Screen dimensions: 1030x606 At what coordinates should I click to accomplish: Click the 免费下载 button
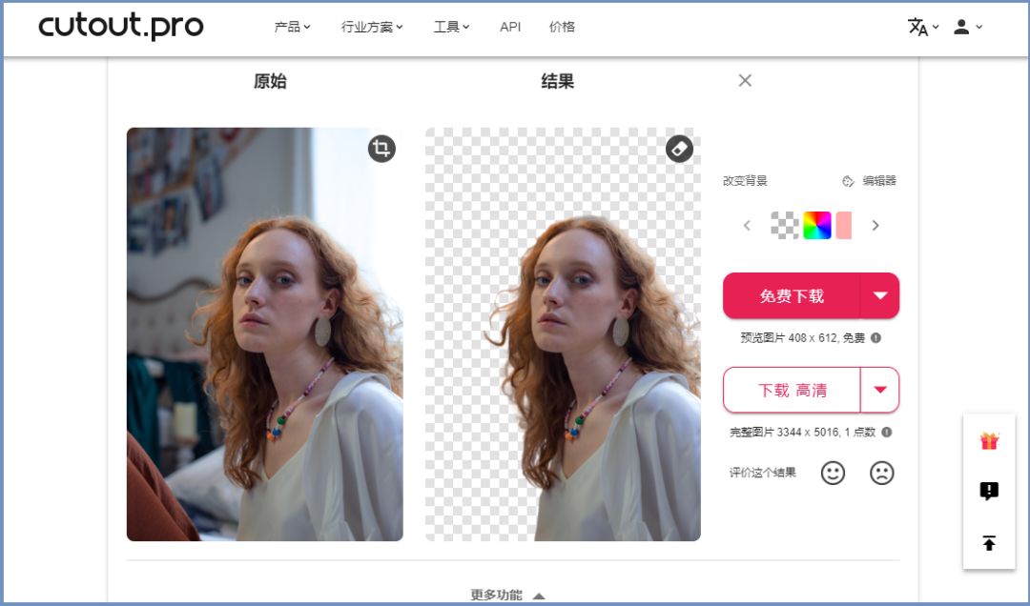coord(792,296)
